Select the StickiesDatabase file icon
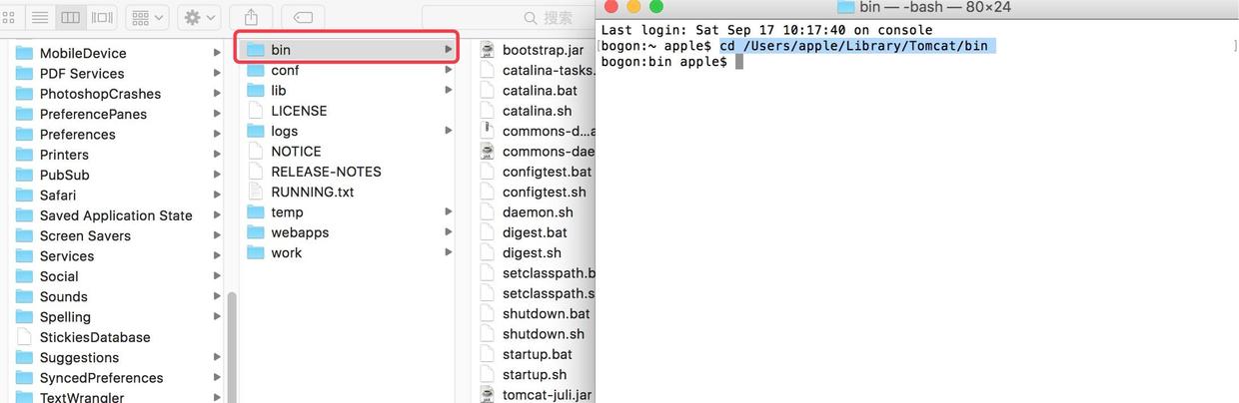The width and height of the screenshot is (1239, 403). coord(25,337)
